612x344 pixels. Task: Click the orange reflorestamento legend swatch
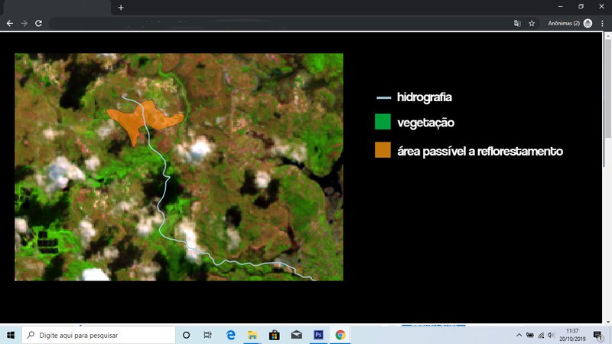382,150
